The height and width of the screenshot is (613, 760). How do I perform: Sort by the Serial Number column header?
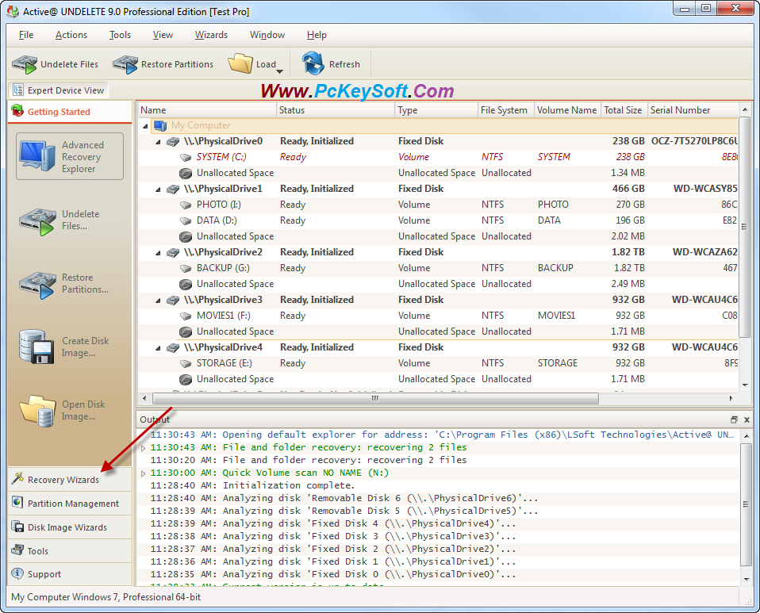[692, 110]
